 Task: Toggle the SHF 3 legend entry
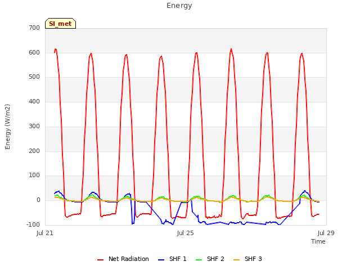click(247, 259)
